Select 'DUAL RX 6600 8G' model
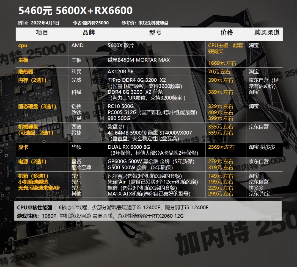This screenshot has width=297, height=267. 129,147
